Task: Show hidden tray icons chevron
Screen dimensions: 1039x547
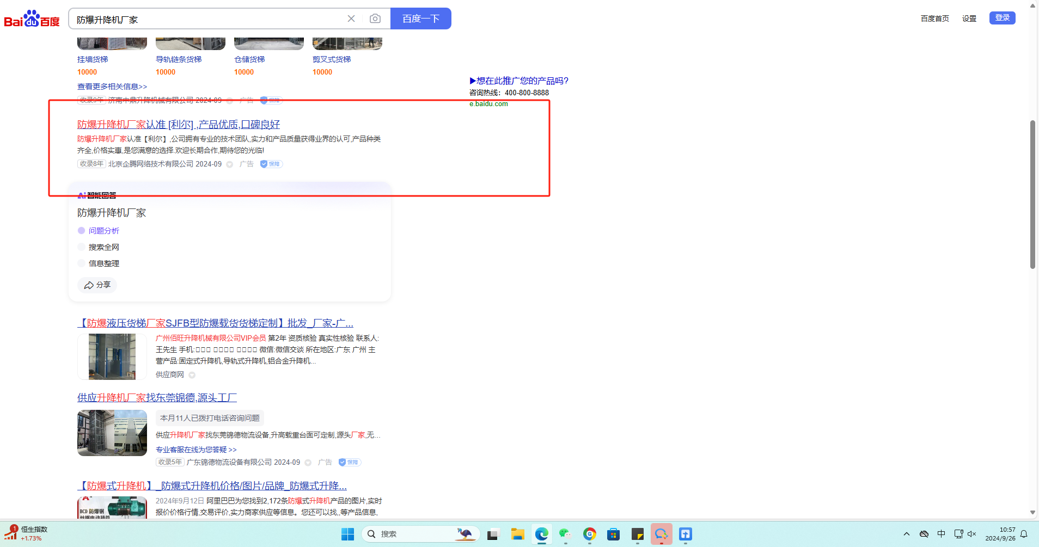Action: point(907,534)
